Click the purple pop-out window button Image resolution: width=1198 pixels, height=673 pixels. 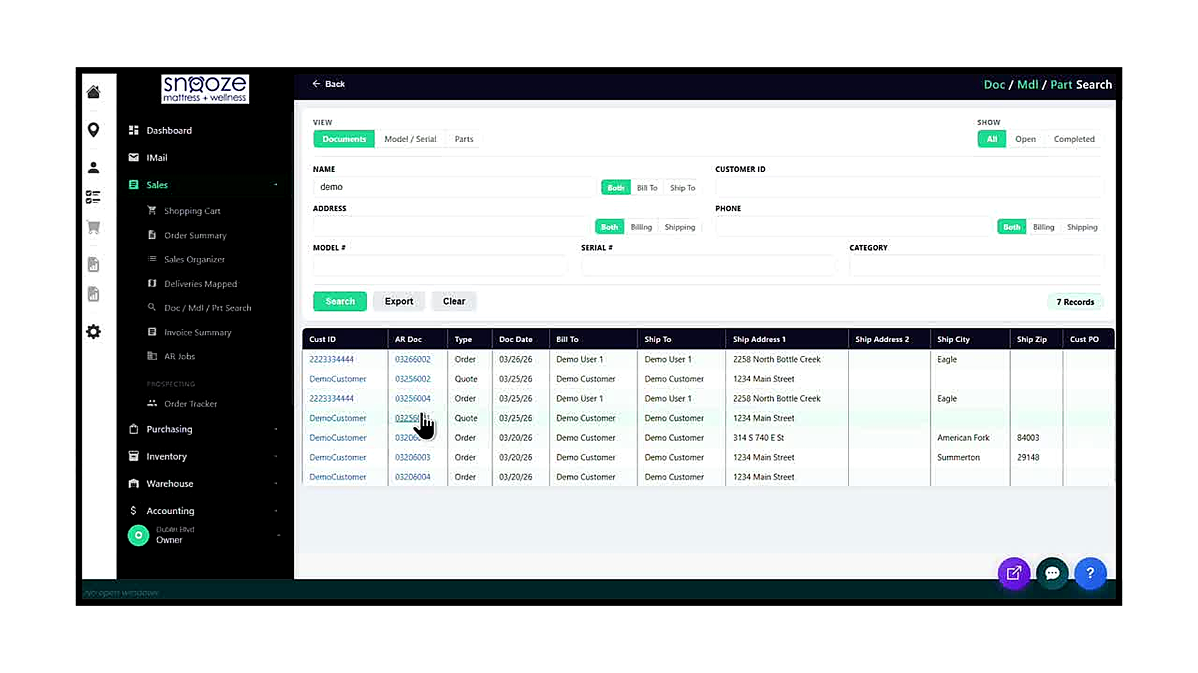[1014, 573]
